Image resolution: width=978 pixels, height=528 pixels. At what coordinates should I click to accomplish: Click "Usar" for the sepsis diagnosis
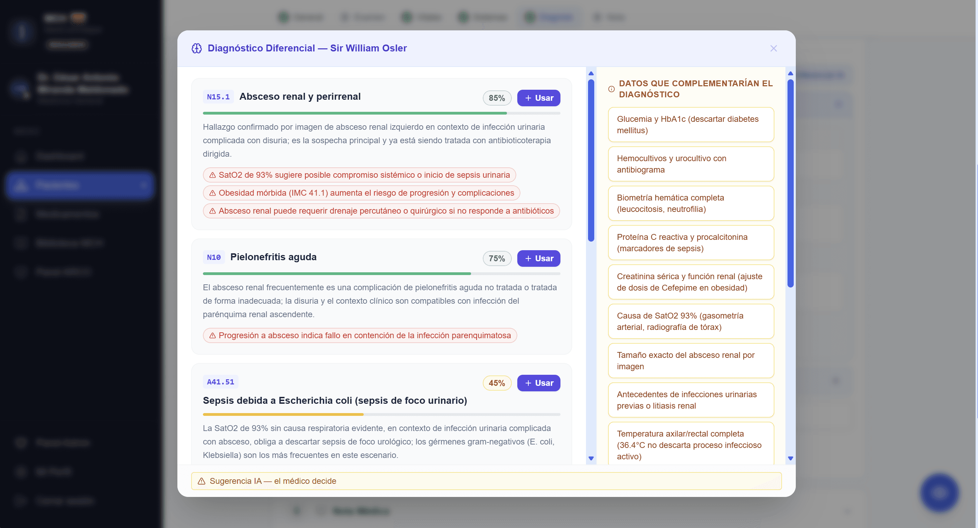[539, 383]
